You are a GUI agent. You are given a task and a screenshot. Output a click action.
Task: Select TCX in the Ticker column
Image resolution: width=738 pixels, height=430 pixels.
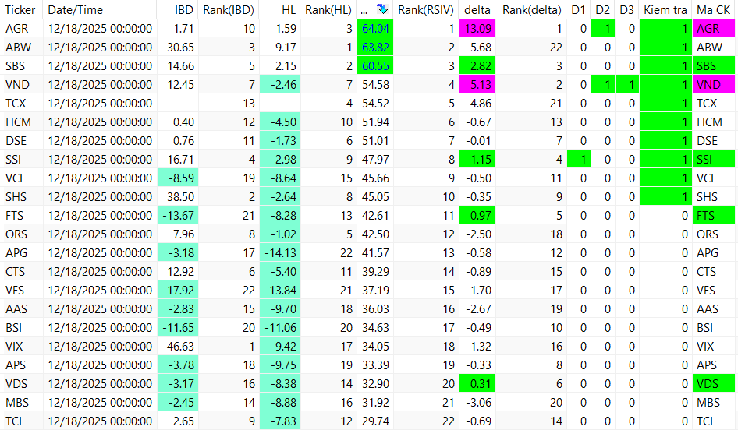click(16, 104)
